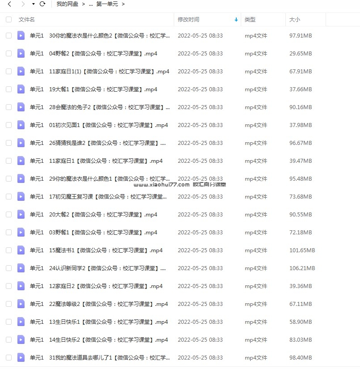Check the box for 11家庭日1(1)
The image size is (360, 373).
pos(9,72)
